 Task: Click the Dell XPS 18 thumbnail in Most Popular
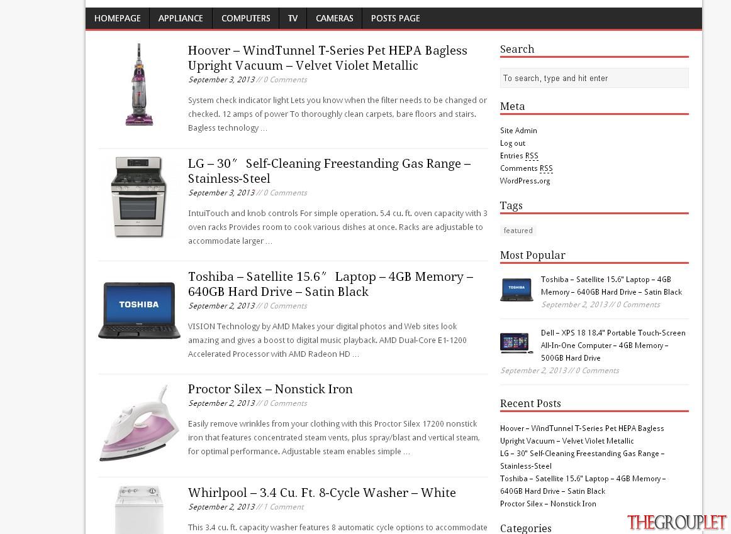516,343
